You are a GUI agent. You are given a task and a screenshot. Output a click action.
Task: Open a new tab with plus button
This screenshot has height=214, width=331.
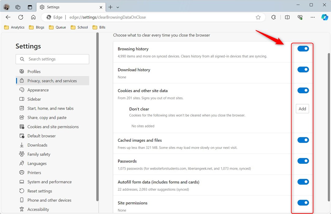111,7
